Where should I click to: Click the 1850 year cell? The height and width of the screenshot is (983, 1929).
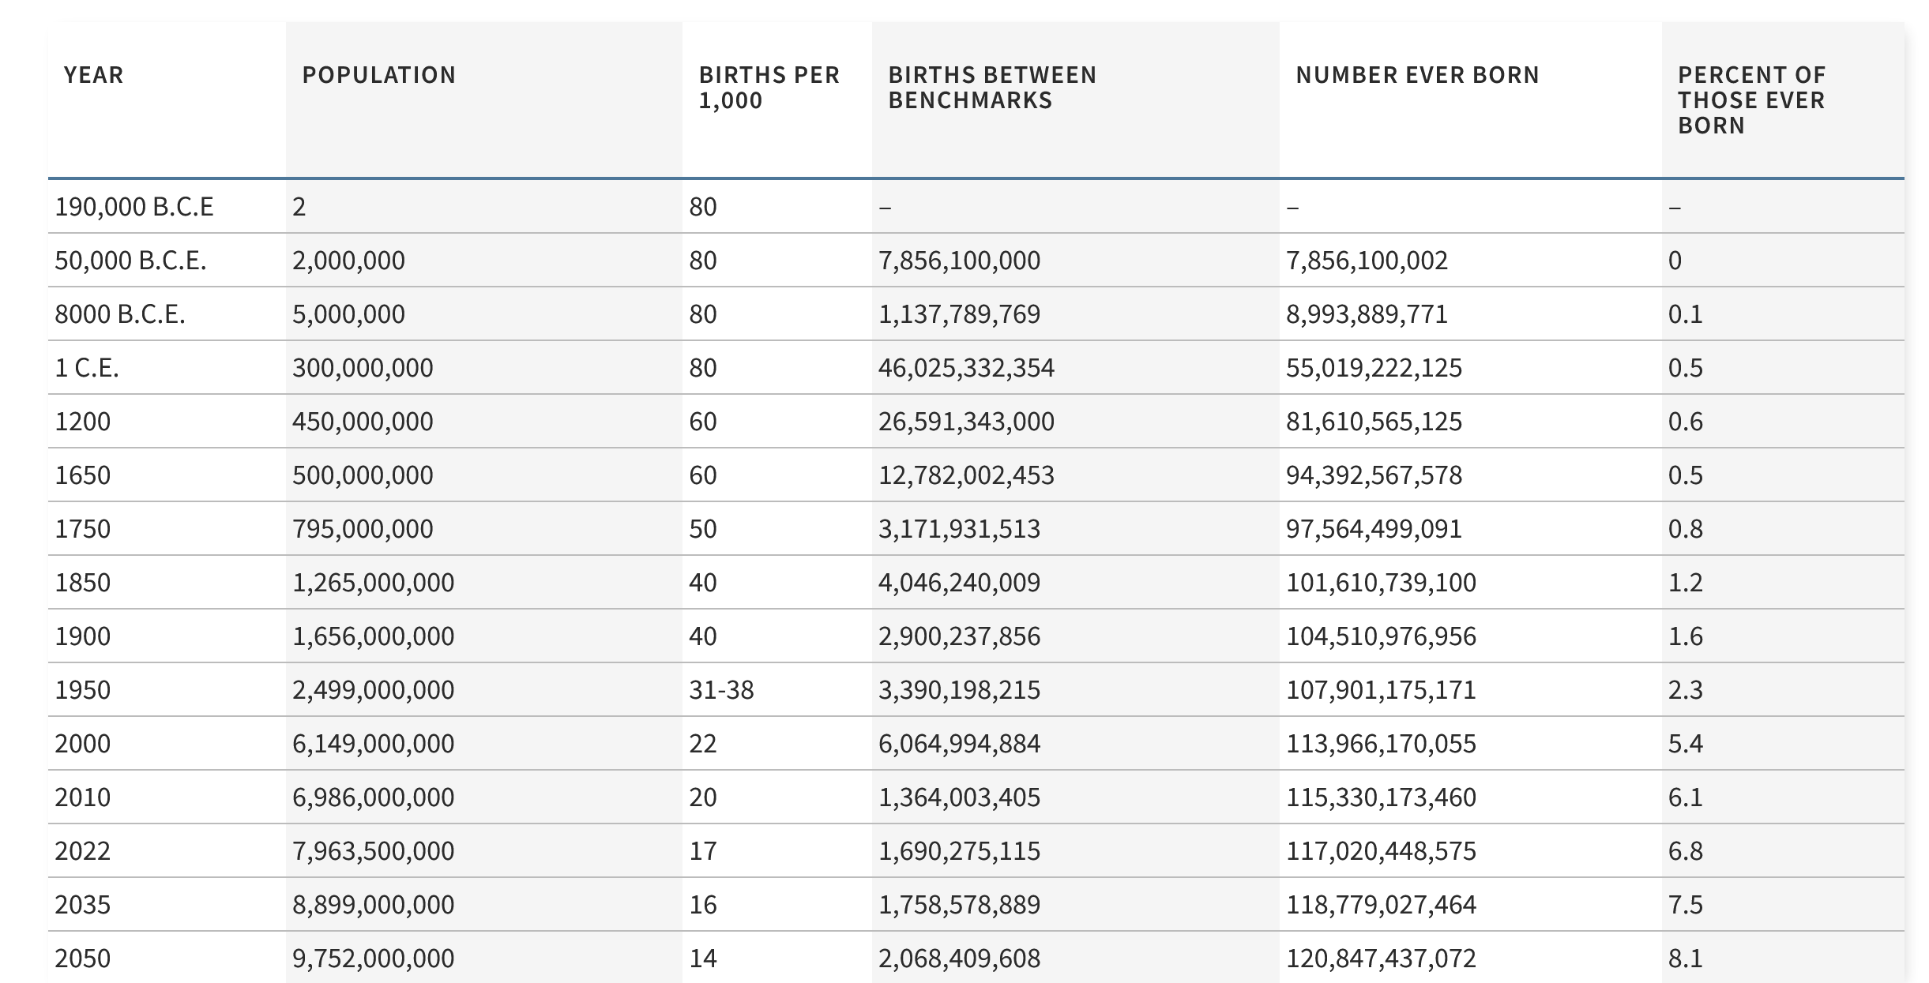click(83, 583)
